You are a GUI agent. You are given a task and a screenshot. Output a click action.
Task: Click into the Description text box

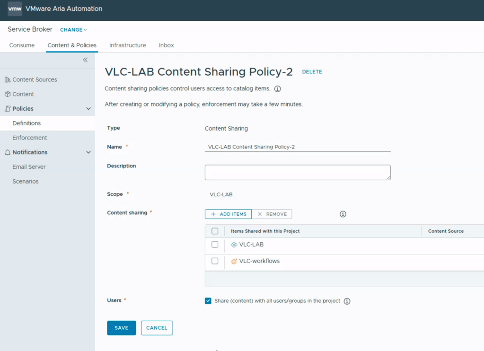[297, 172]
